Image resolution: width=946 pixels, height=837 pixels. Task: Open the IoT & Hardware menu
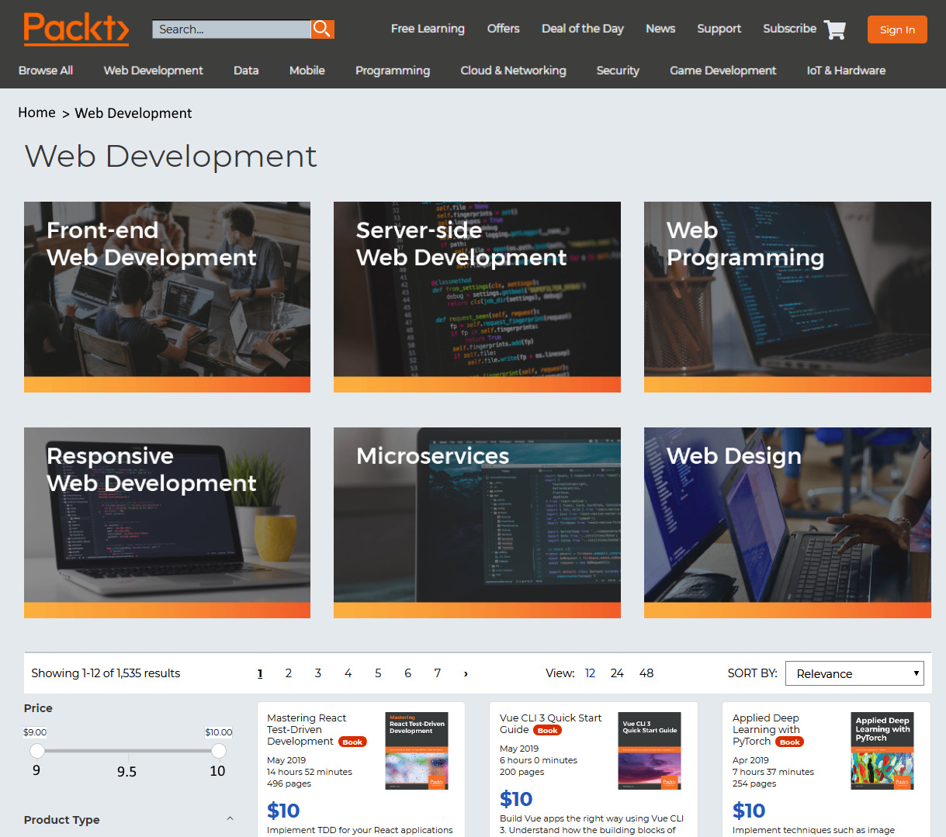point(846,71)
